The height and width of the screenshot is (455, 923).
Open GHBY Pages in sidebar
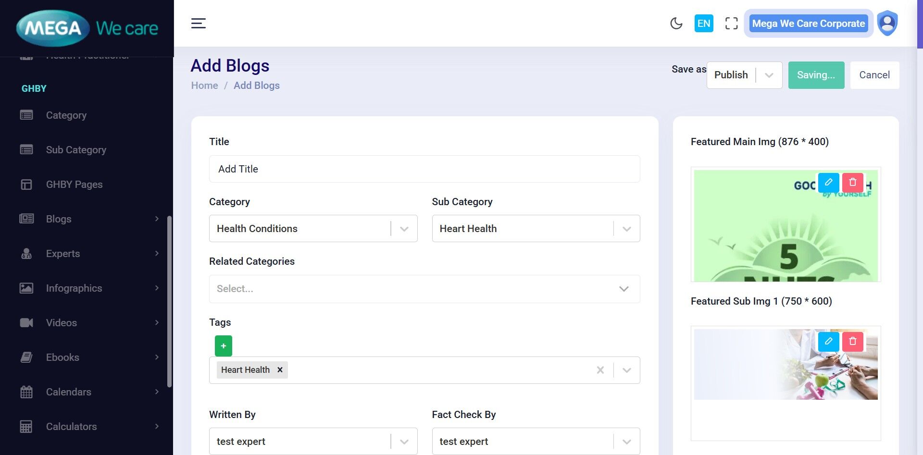(74, 184)
